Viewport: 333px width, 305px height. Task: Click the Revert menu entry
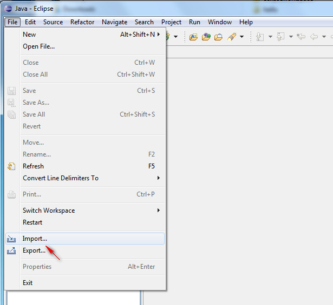85,126
